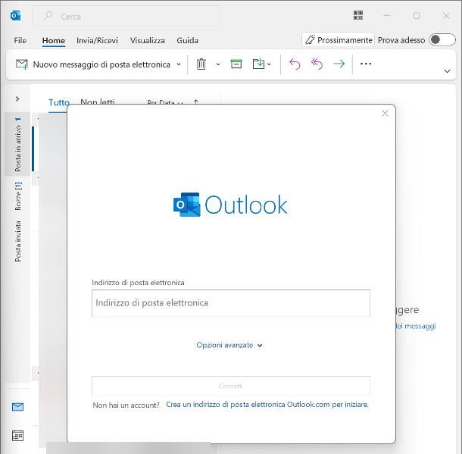Click Crea un indirizzo di posta elettronica link
Viewport: 462px width, 454px height.
tap(267, 405)
